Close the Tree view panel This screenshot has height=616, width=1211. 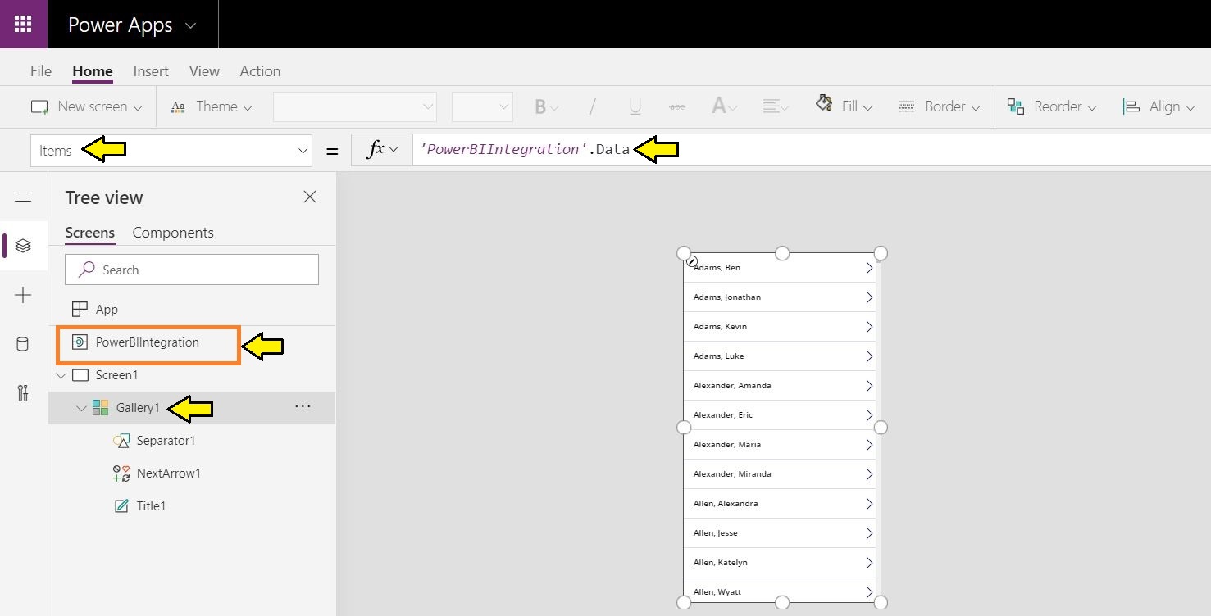(309, 197)
